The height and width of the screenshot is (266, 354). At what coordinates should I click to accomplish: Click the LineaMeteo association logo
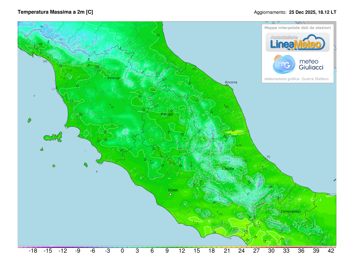click(297, 43)
